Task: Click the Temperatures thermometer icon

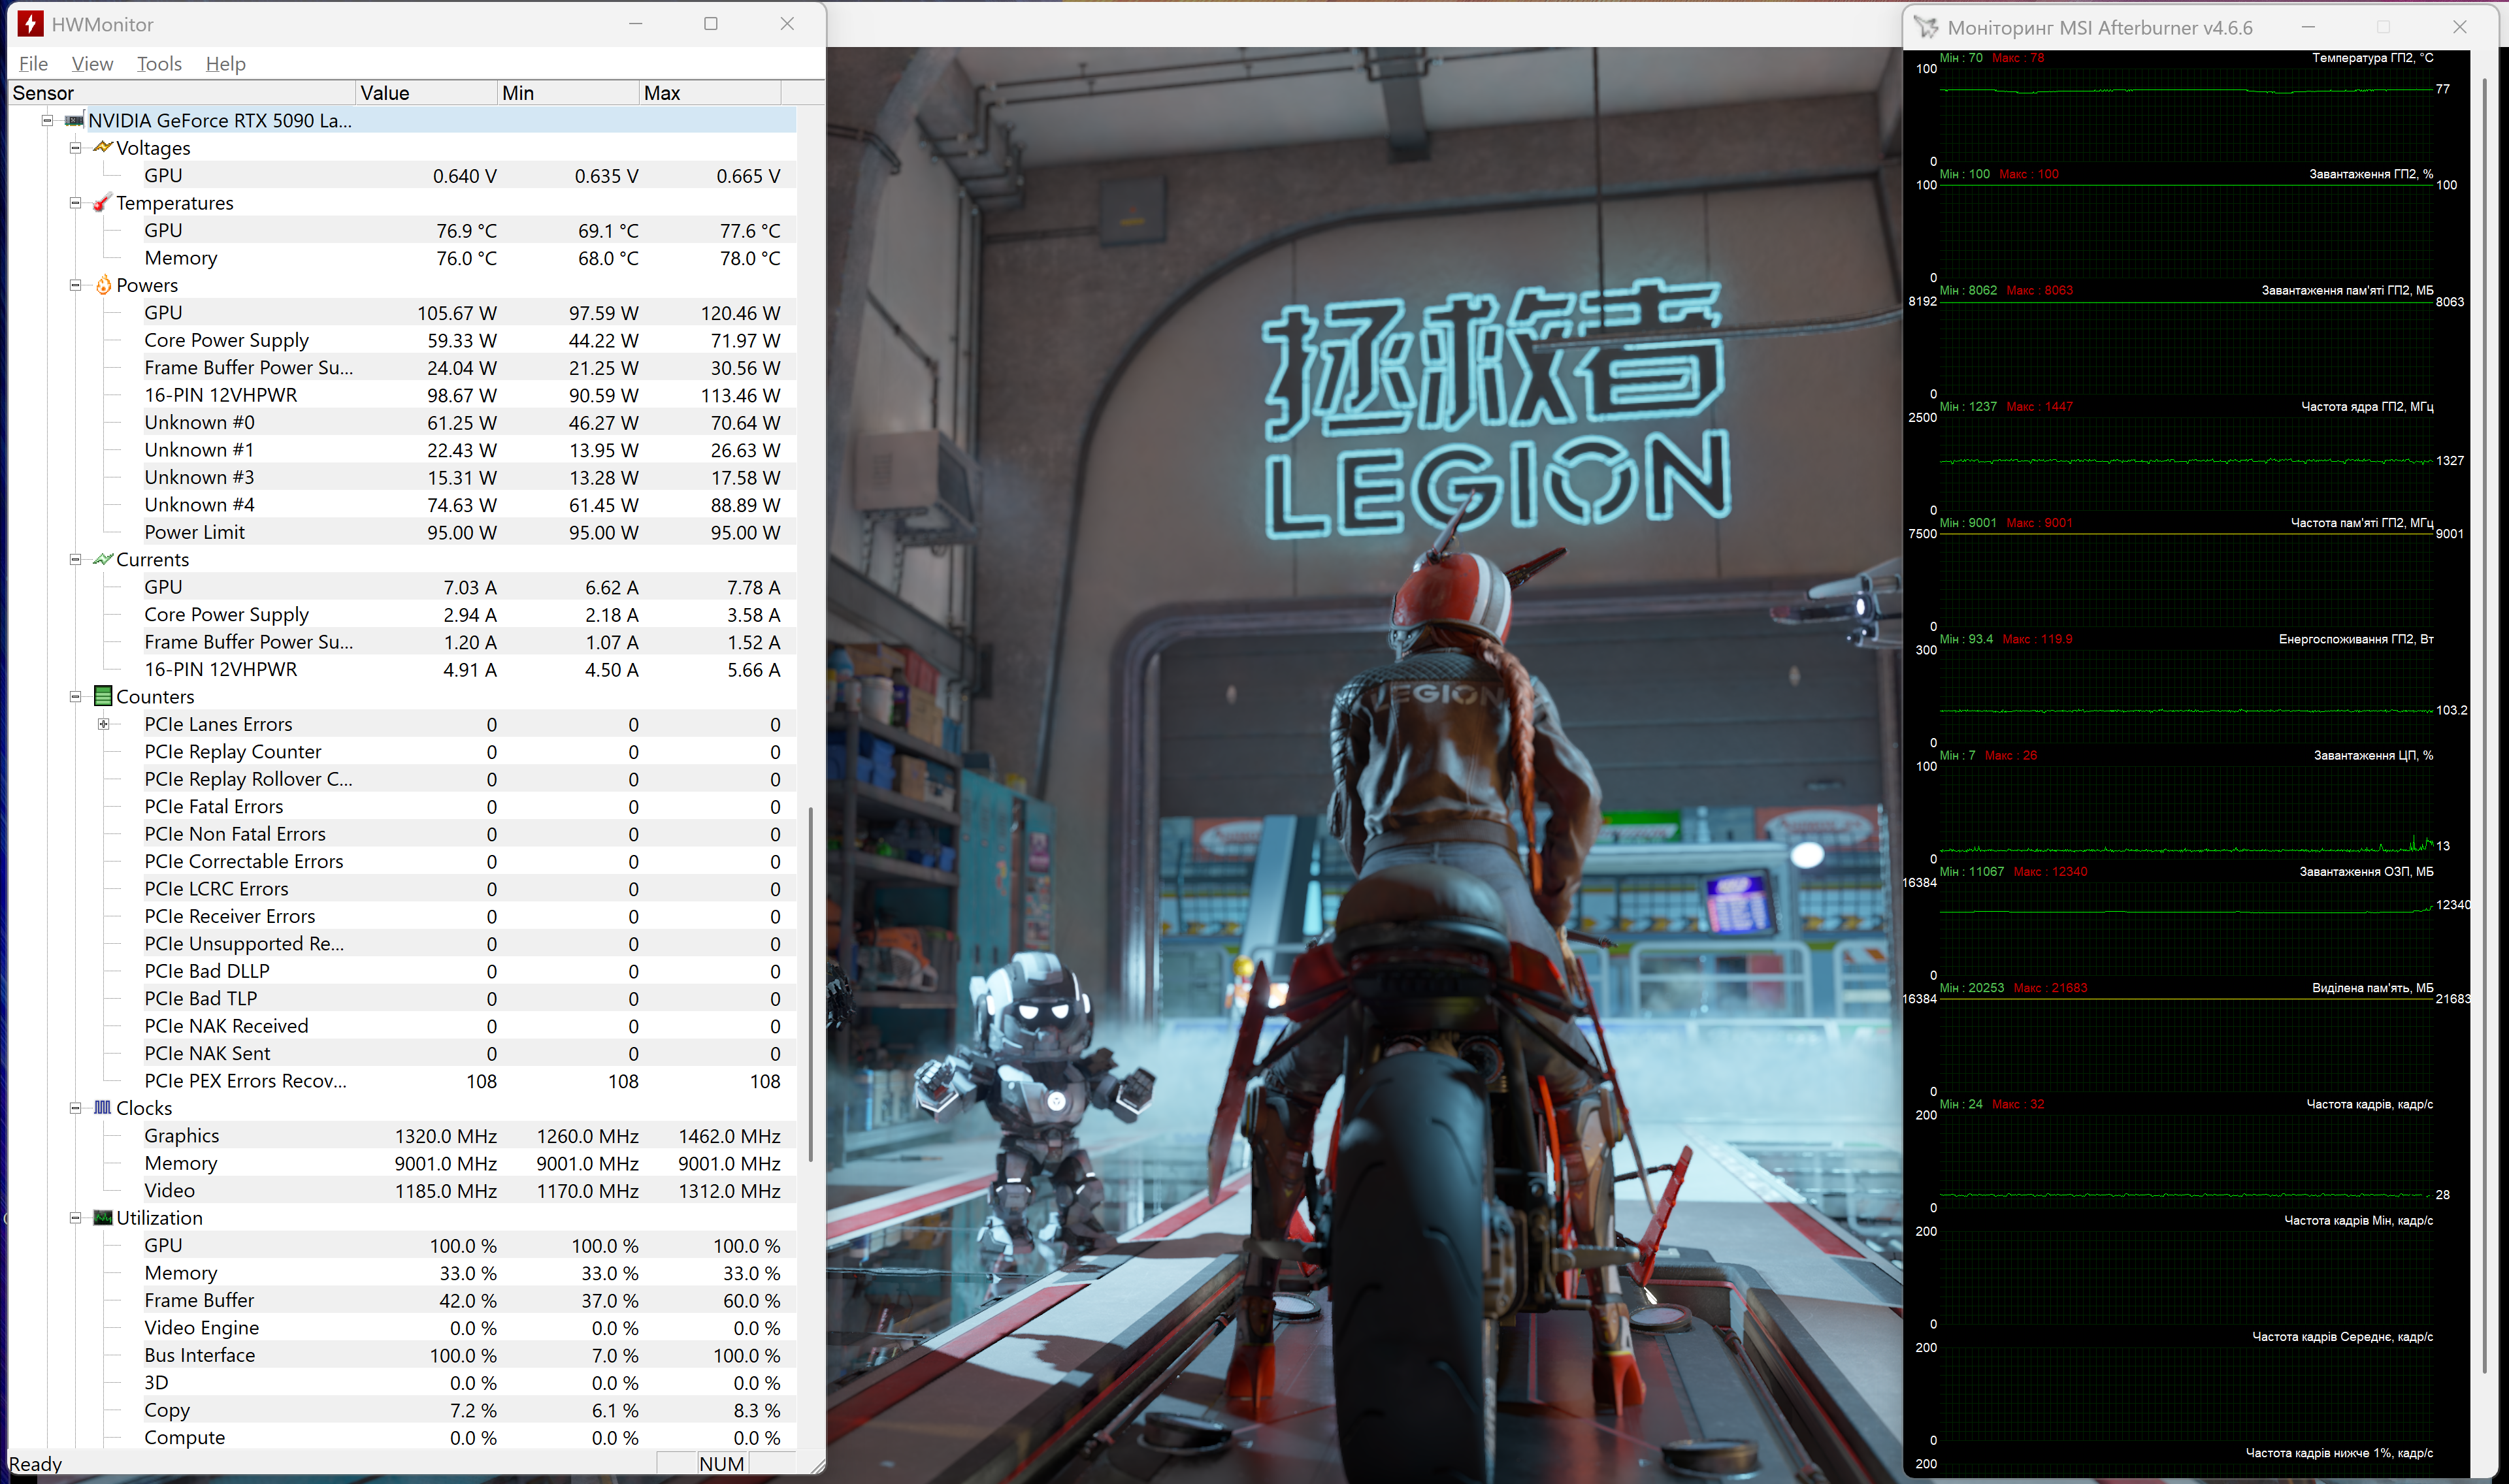Action: (x=102, y=203)
